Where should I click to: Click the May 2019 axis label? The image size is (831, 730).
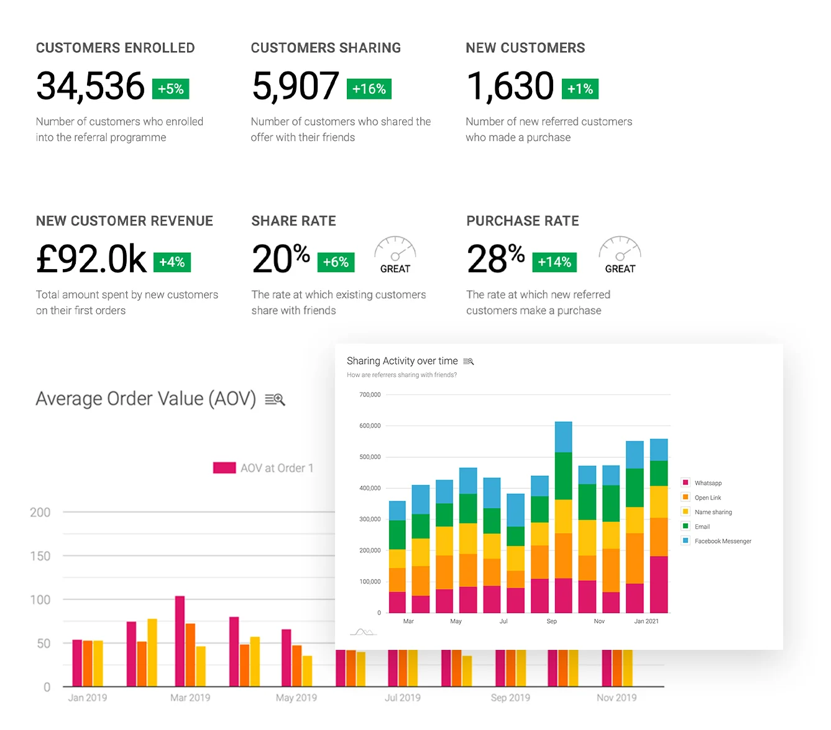click(x=296, y=698)
